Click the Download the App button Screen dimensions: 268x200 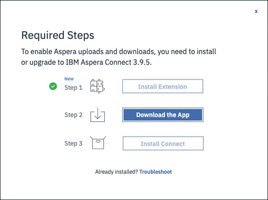[x=163, y=115]
